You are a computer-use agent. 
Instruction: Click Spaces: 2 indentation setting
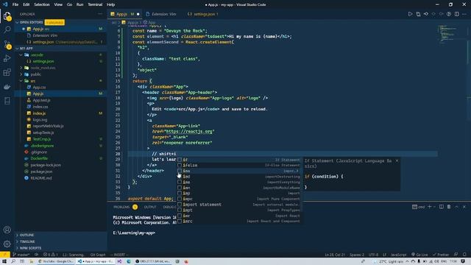357,255
